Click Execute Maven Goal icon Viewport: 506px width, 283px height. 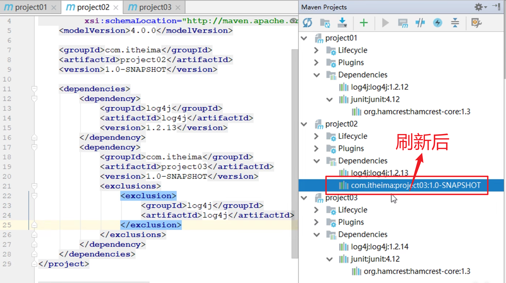403,23
